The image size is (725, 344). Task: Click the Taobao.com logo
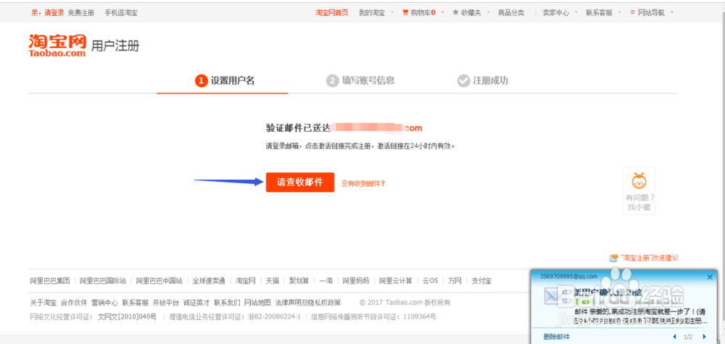click(x=57, y=46)
